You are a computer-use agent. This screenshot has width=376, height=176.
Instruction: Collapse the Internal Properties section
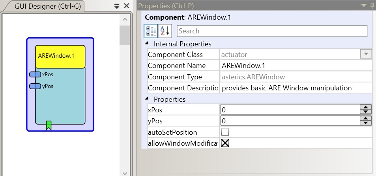tap(147, 44)
